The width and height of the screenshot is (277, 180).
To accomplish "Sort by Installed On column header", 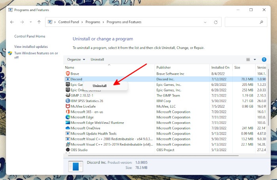I will pyautogui.click(x=221, y=67).
